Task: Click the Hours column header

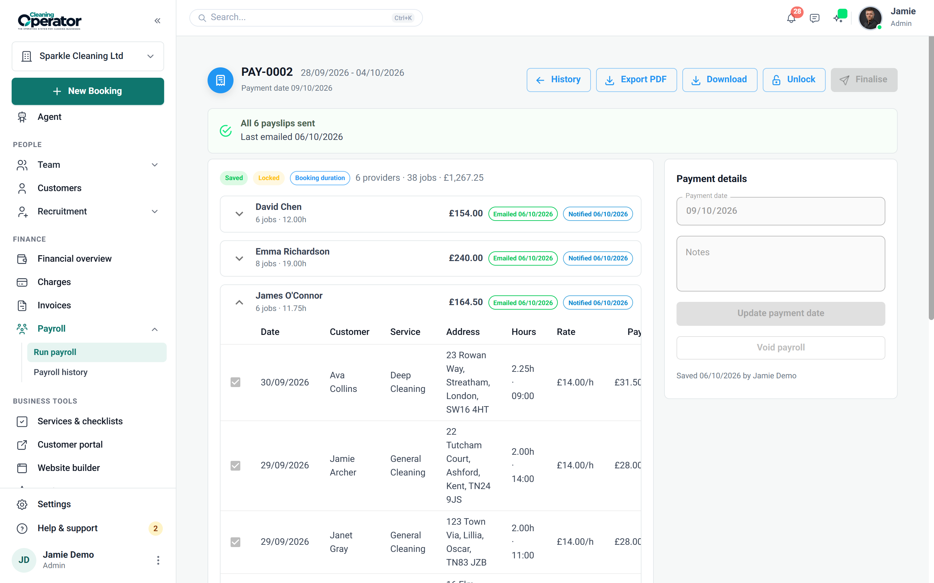Action: tap(523, 332)
